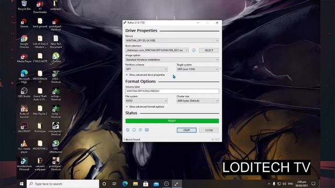Open the uTorrent desktop shortcut
The width and height of the screenshot is (335, 188).
56,57
